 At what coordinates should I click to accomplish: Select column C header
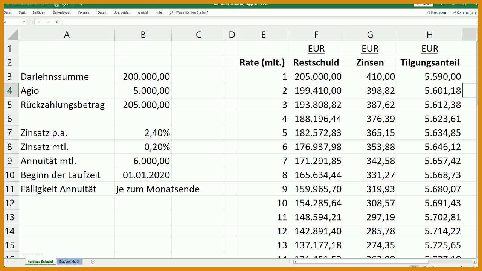pos(198,35)
